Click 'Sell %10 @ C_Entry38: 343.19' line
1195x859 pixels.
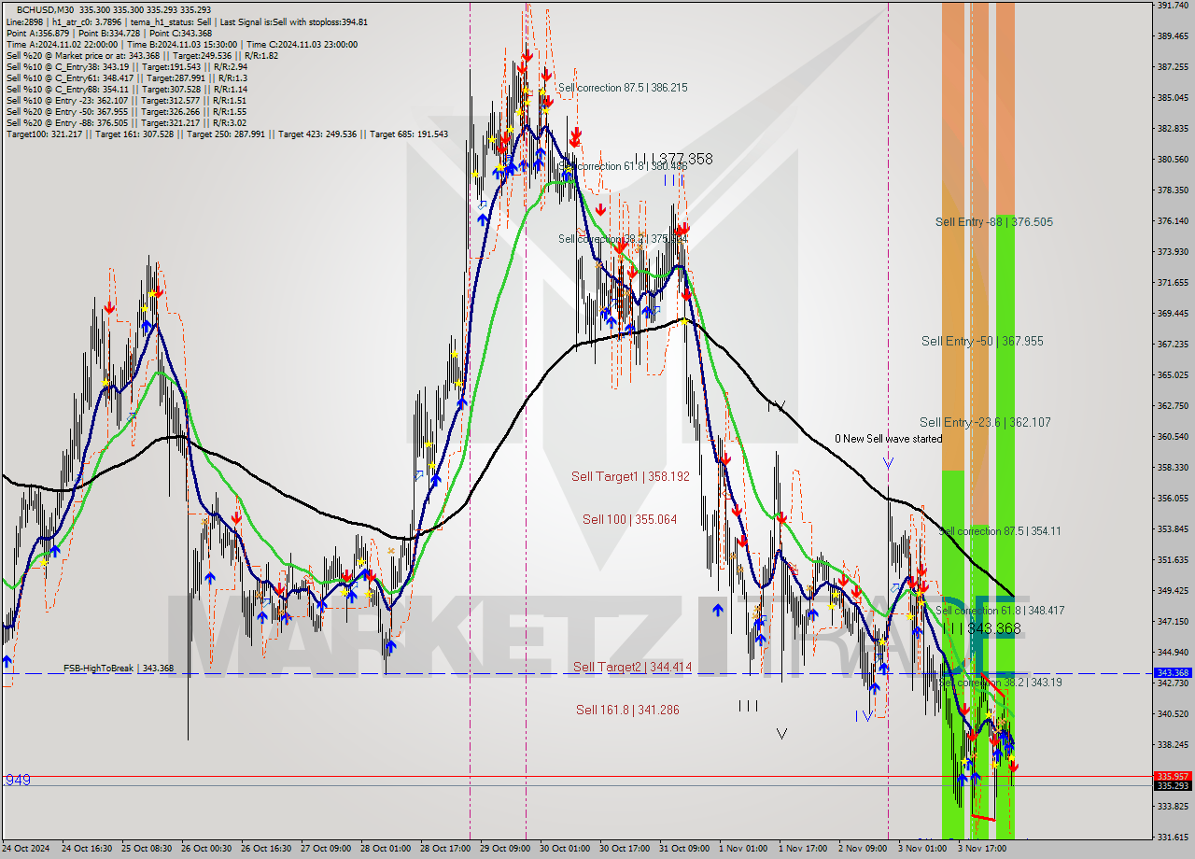click(x=126, y=66)
